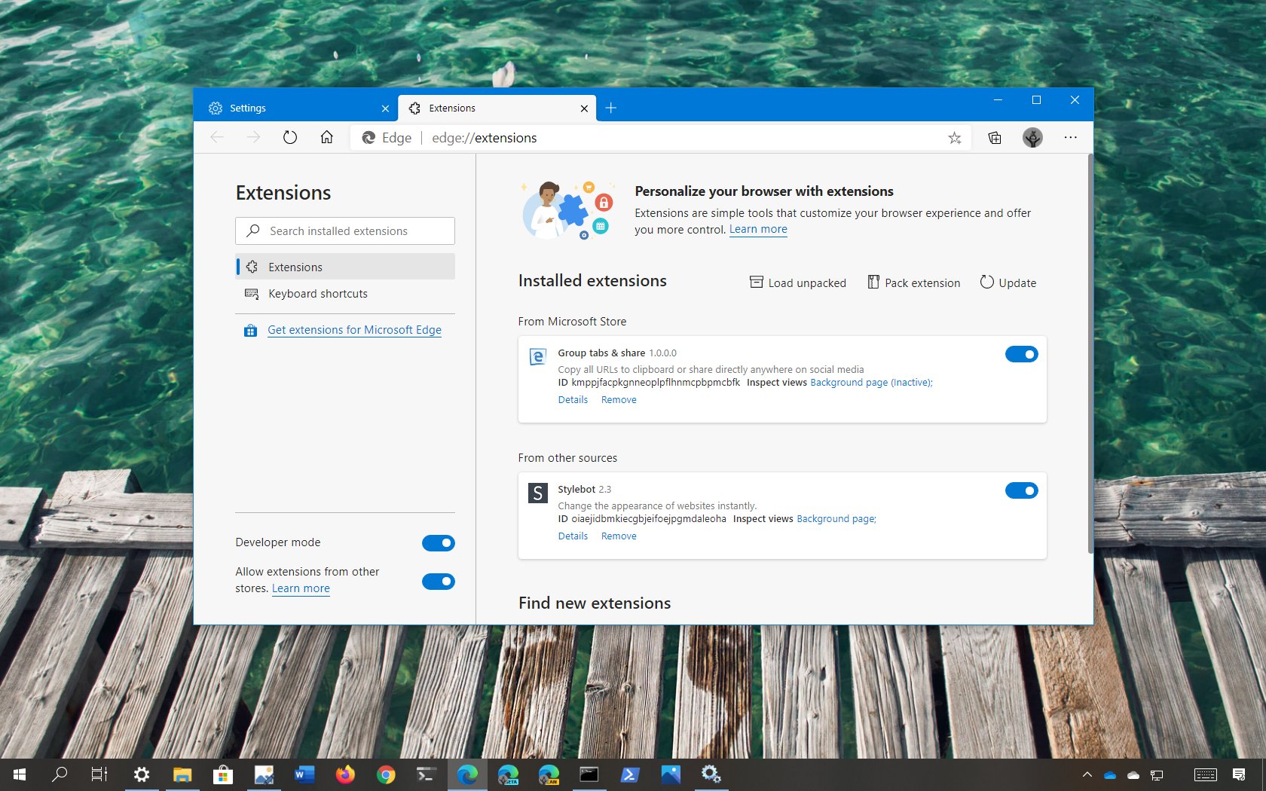Show hidden tray icons chevron
Viewport: 1266px width, 791px height.
tap(1087, 774)
